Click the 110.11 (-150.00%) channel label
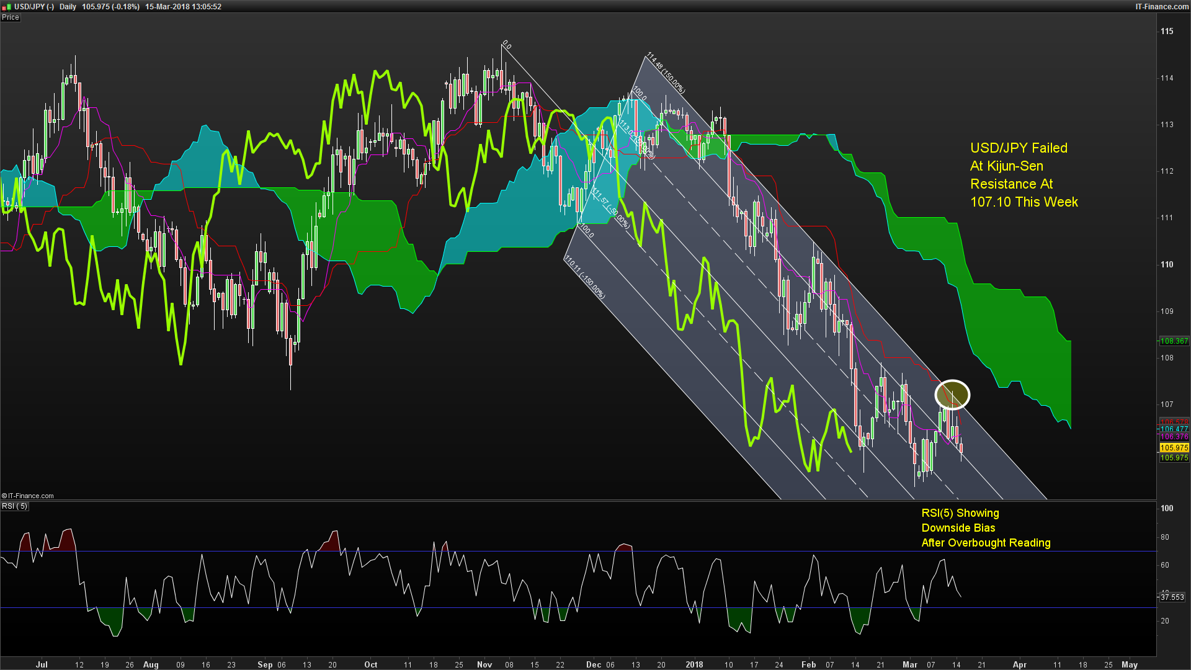1191x670 pixels. pos(584,277)
